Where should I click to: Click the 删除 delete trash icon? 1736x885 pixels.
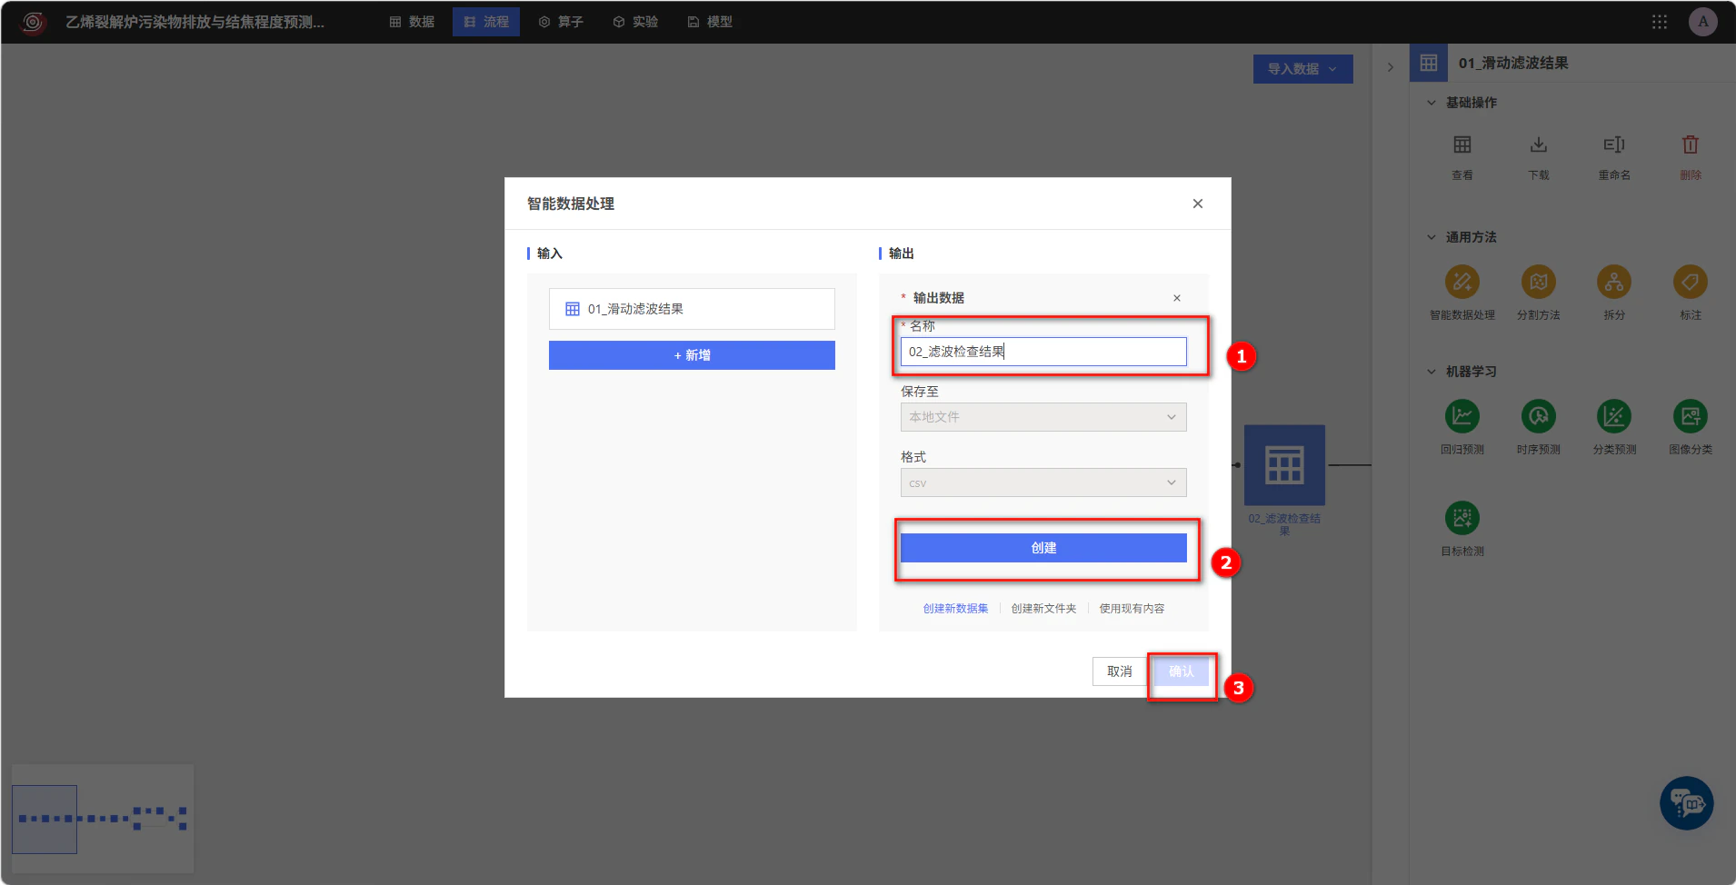(x=1691, y=145)
